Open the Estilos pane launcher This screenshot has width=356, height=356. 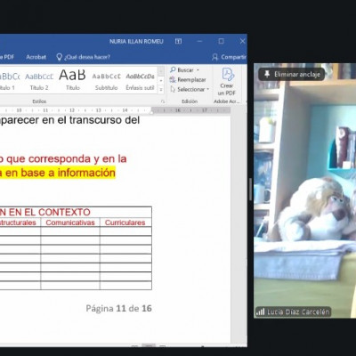click(163, 101)
